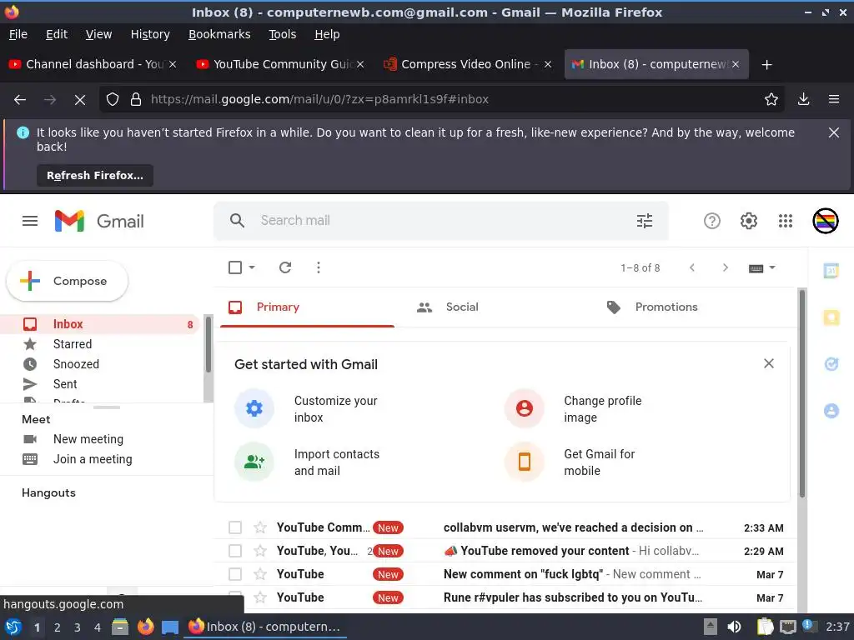Open Gmail settings gear icon

coord(749,220)
